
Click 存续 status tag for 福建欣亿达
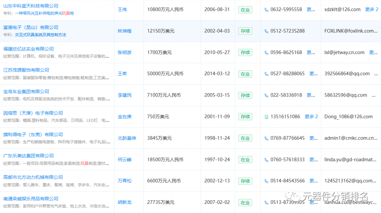tap(245, 52)
